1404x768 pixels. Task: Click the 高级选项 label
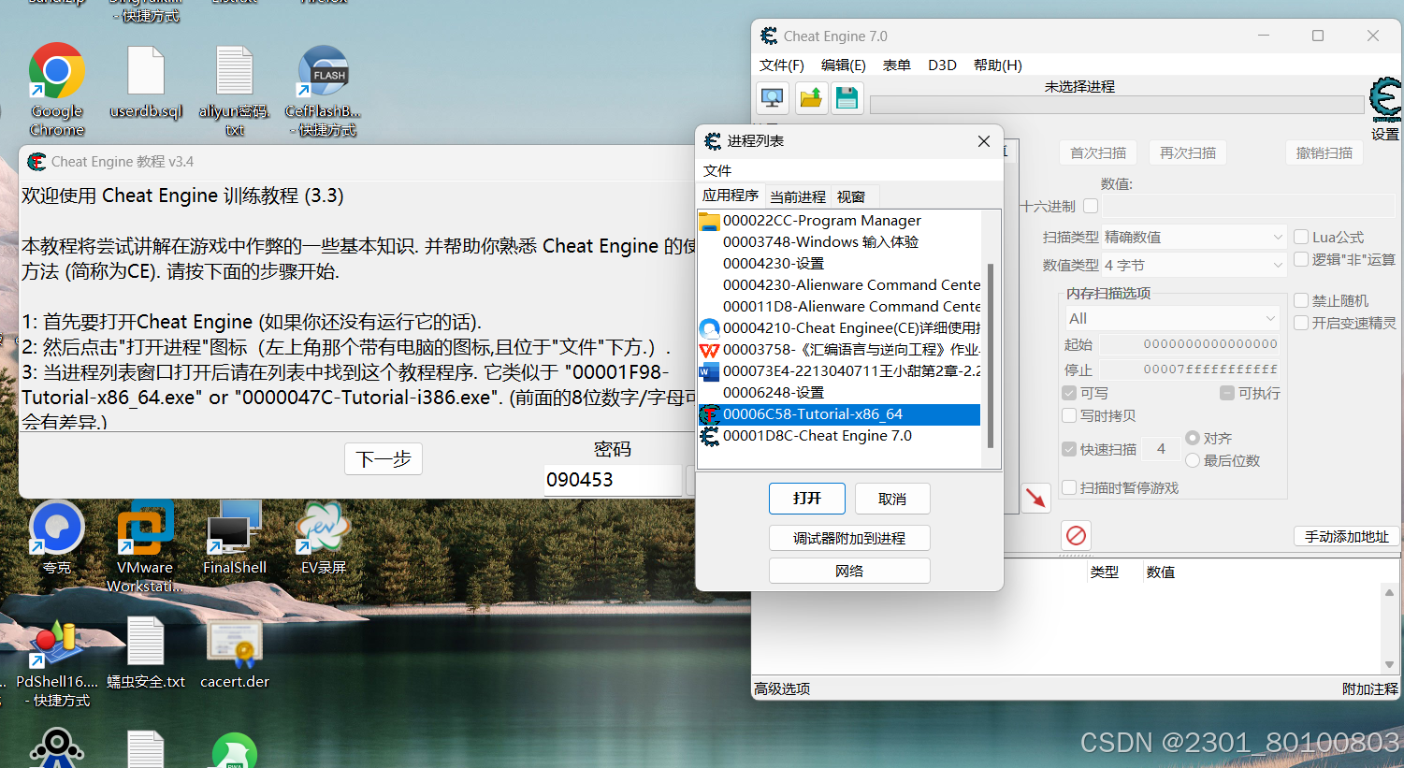pyautogui.click(x=782, y=688)
